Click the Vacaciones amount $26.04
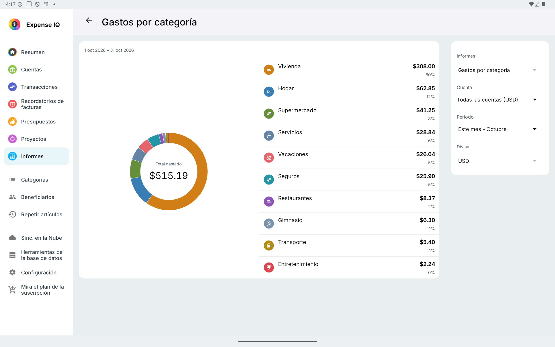The width and height of the screenshot is (555, 347). [425, 154]
